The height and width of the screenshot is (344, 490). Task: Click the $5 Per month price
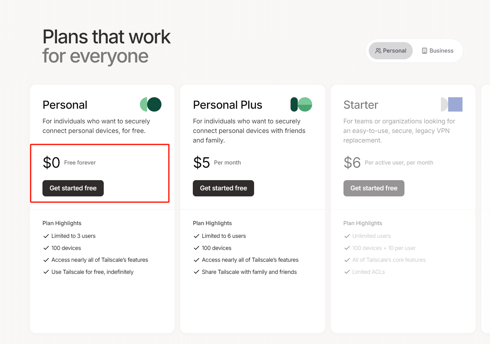[x=217, y=163]
